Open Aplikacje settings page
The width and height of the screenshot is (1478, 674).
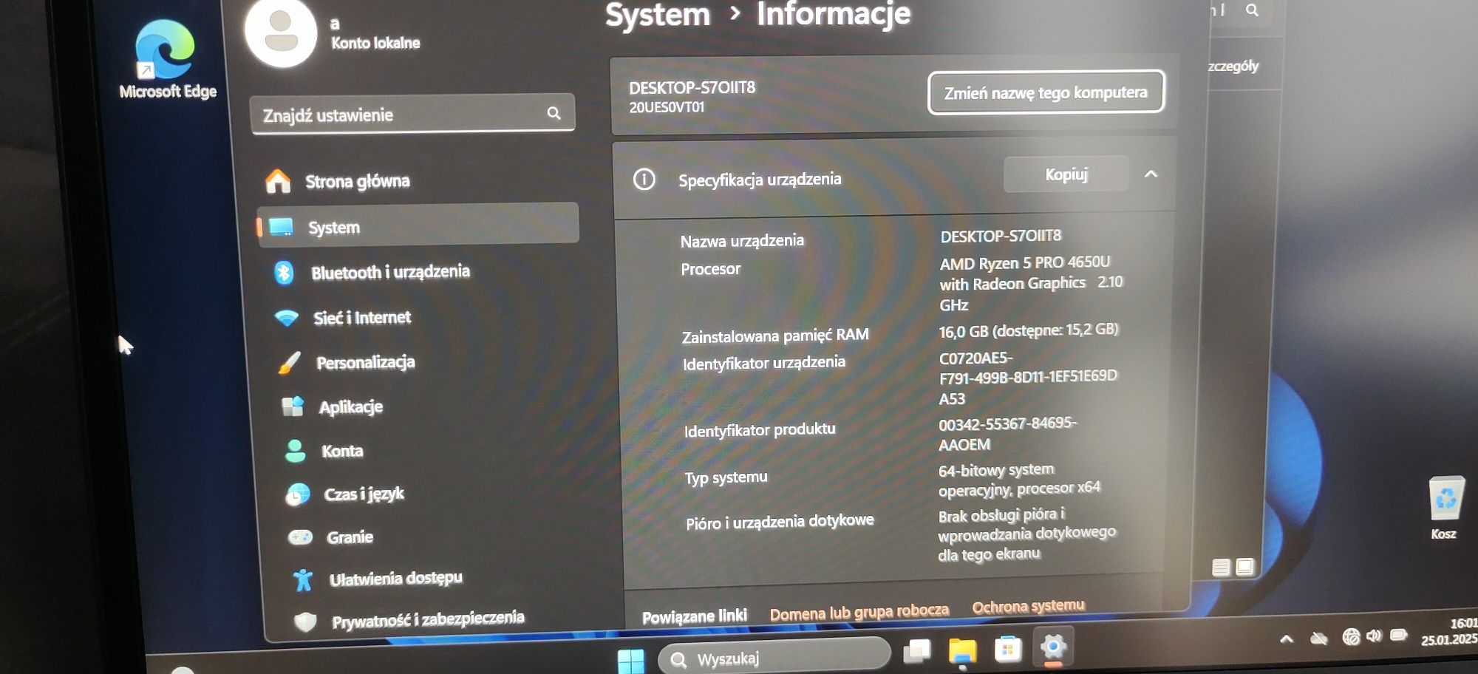pyautogui.click(x=333, y=406)
